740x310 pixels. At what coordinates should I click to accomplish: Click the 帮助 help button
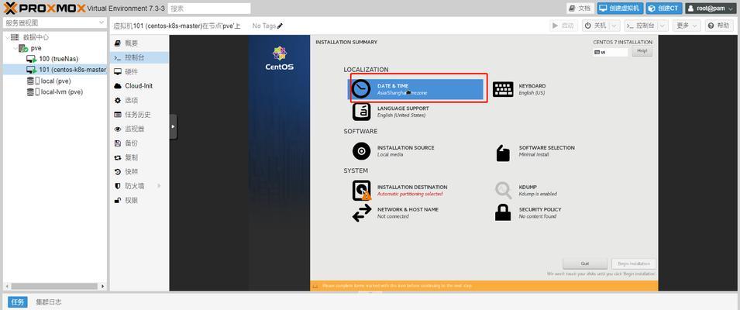tap(719, 26)
